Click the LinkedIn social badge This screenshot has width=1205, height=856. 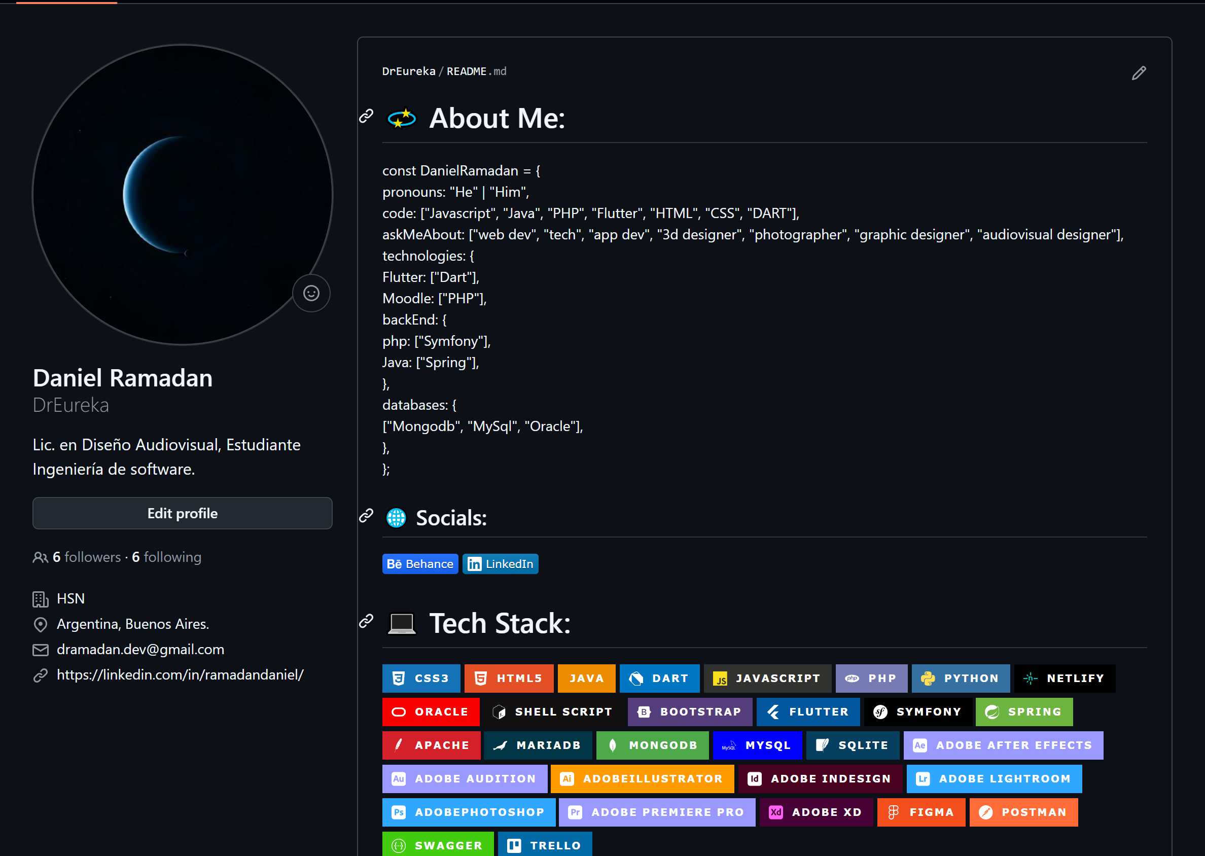pyautogui.click(x=500, y=564)
